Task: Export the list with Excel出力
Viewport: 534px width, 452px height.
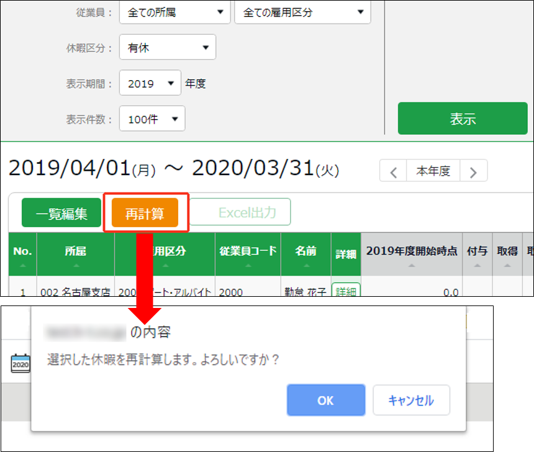Action: (x=240, y=213)
